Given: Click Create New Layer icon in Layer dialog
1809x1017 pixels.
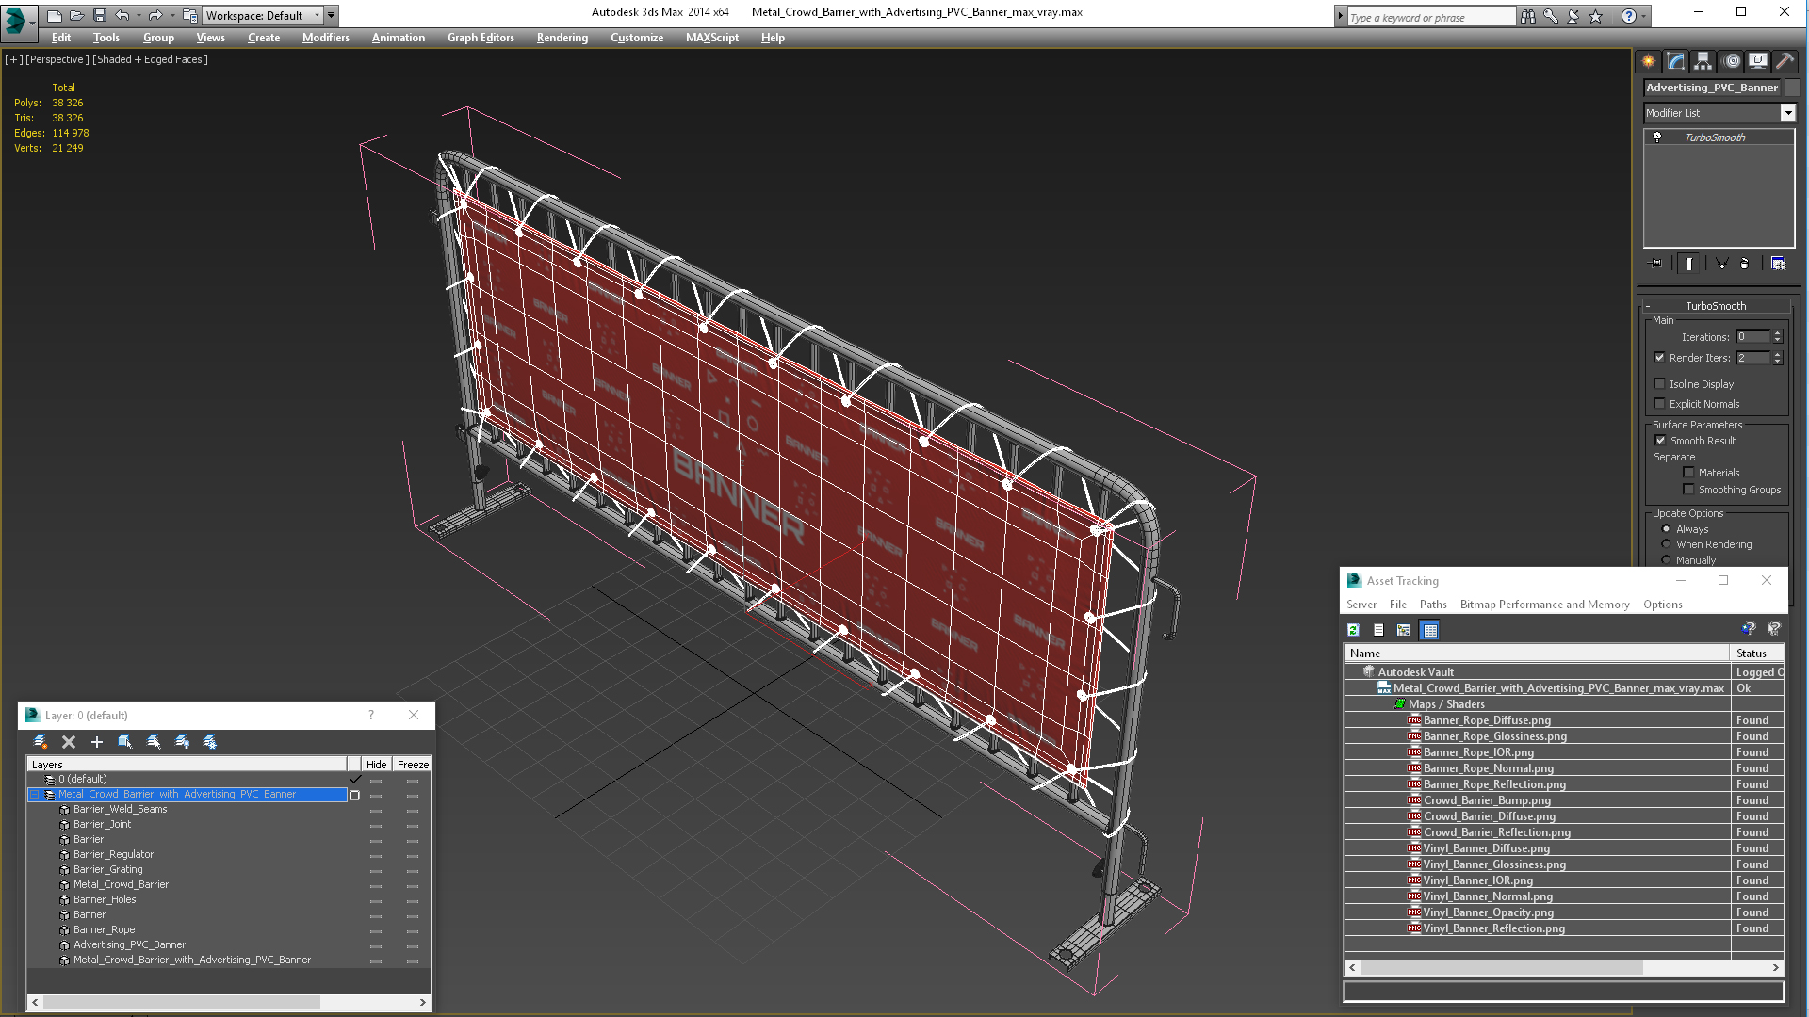Looking at the screenshot, I should [x=41, y=742].
